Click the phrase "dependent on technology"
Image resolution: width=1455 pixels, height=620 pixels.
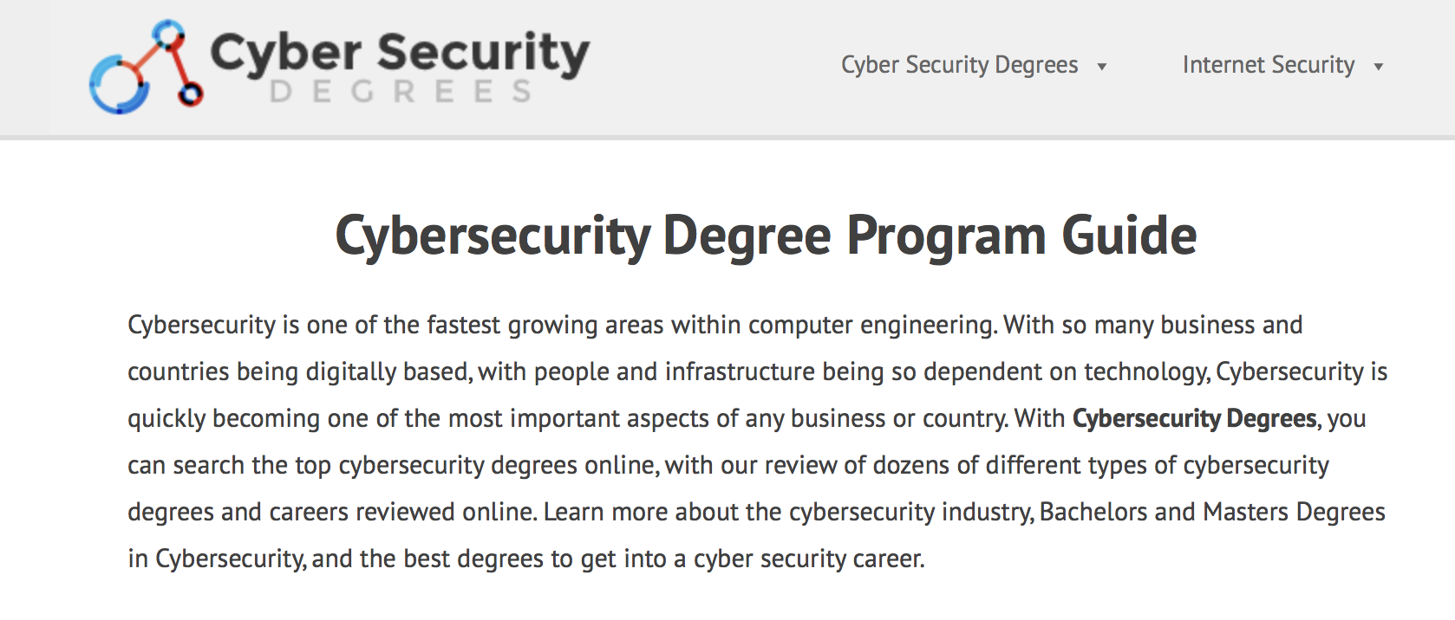pyautogui.click(x=1065, y=371)
